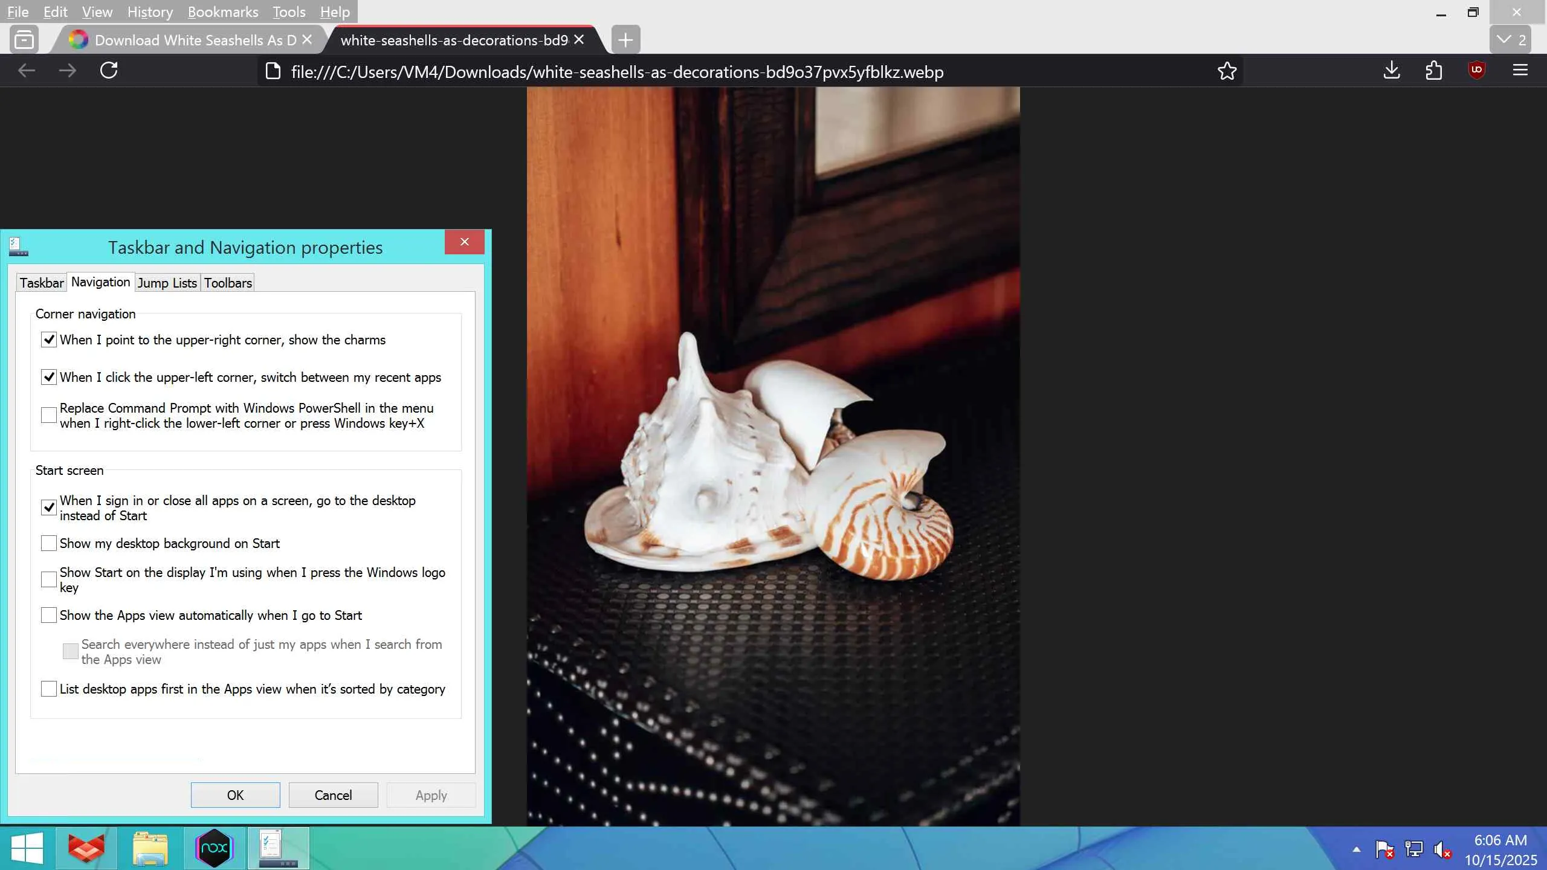Uncheck show charms in upper-right corner
This screenshot has height=870, width=1547.
[49, 340]
